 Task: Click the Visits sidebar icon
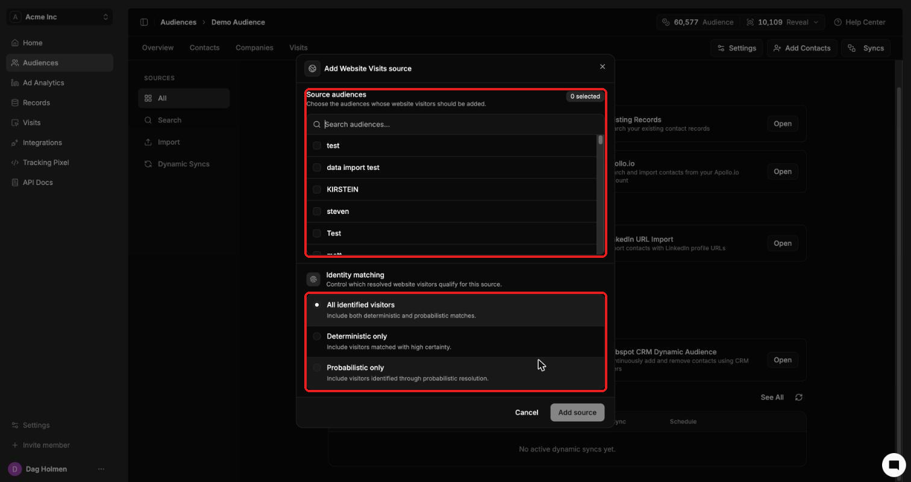click(x=15, y=122)
